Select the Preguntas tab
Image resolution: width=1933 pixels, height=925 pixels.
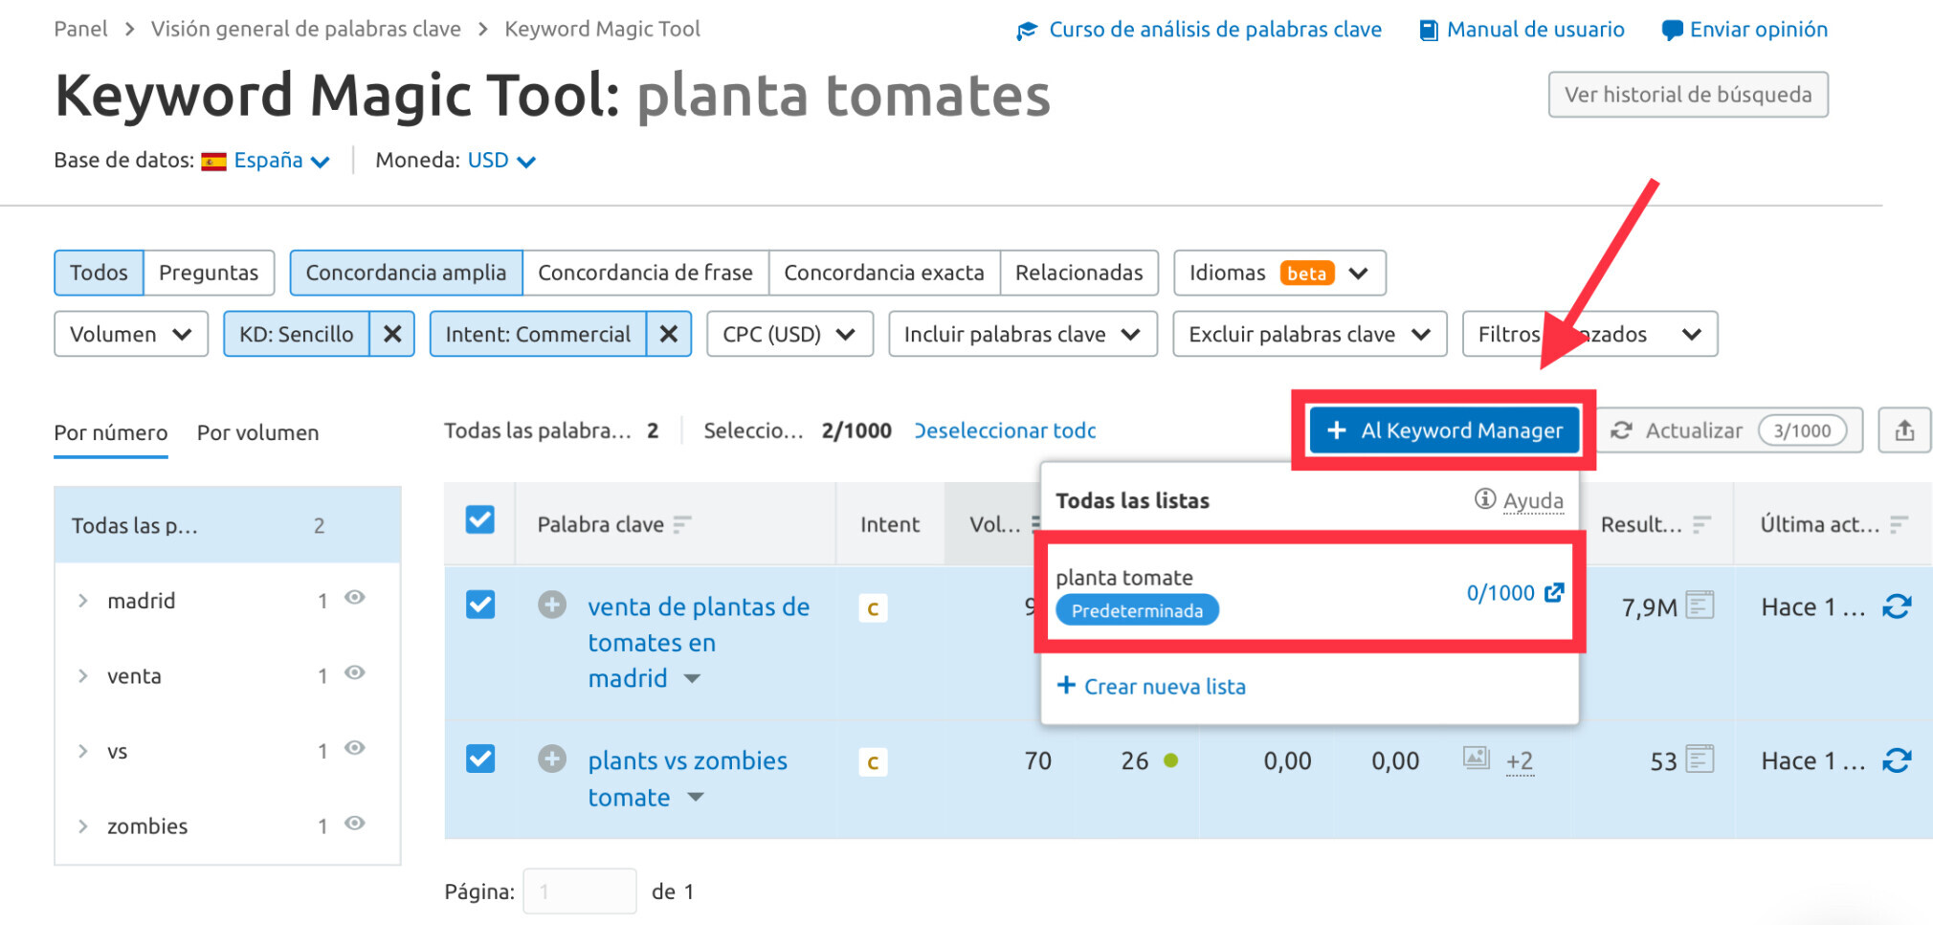click(209, 273)
